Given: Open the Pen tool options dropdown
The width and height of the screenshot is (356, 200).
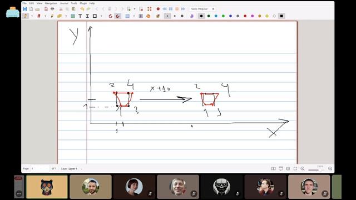Looking at the screenshot, I should (x=32, y=16).
